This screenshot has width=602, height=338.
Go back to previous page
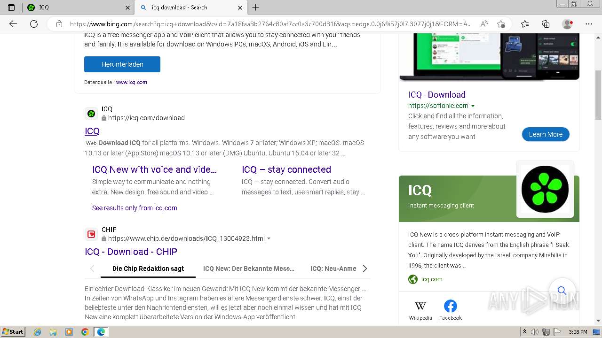coord(13,24)
